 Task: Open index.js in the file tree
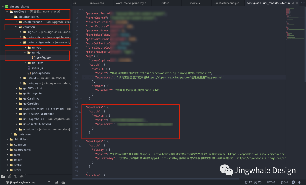point(37,68)
